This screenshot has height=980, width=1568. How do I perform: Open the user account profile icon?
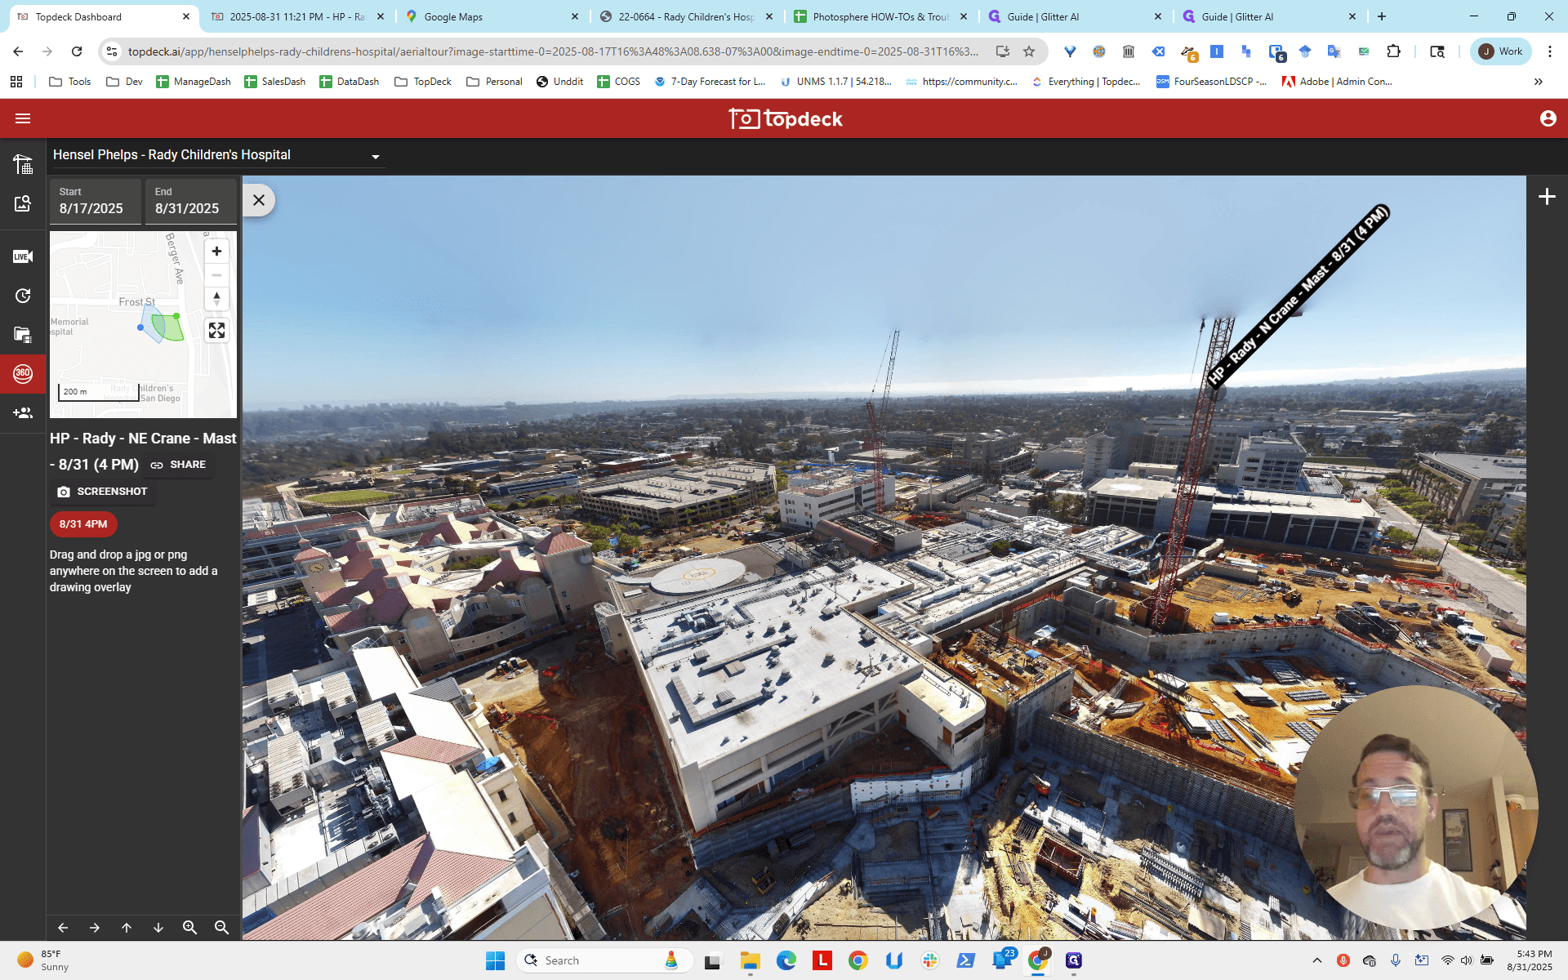click(x=1548, y=118)
